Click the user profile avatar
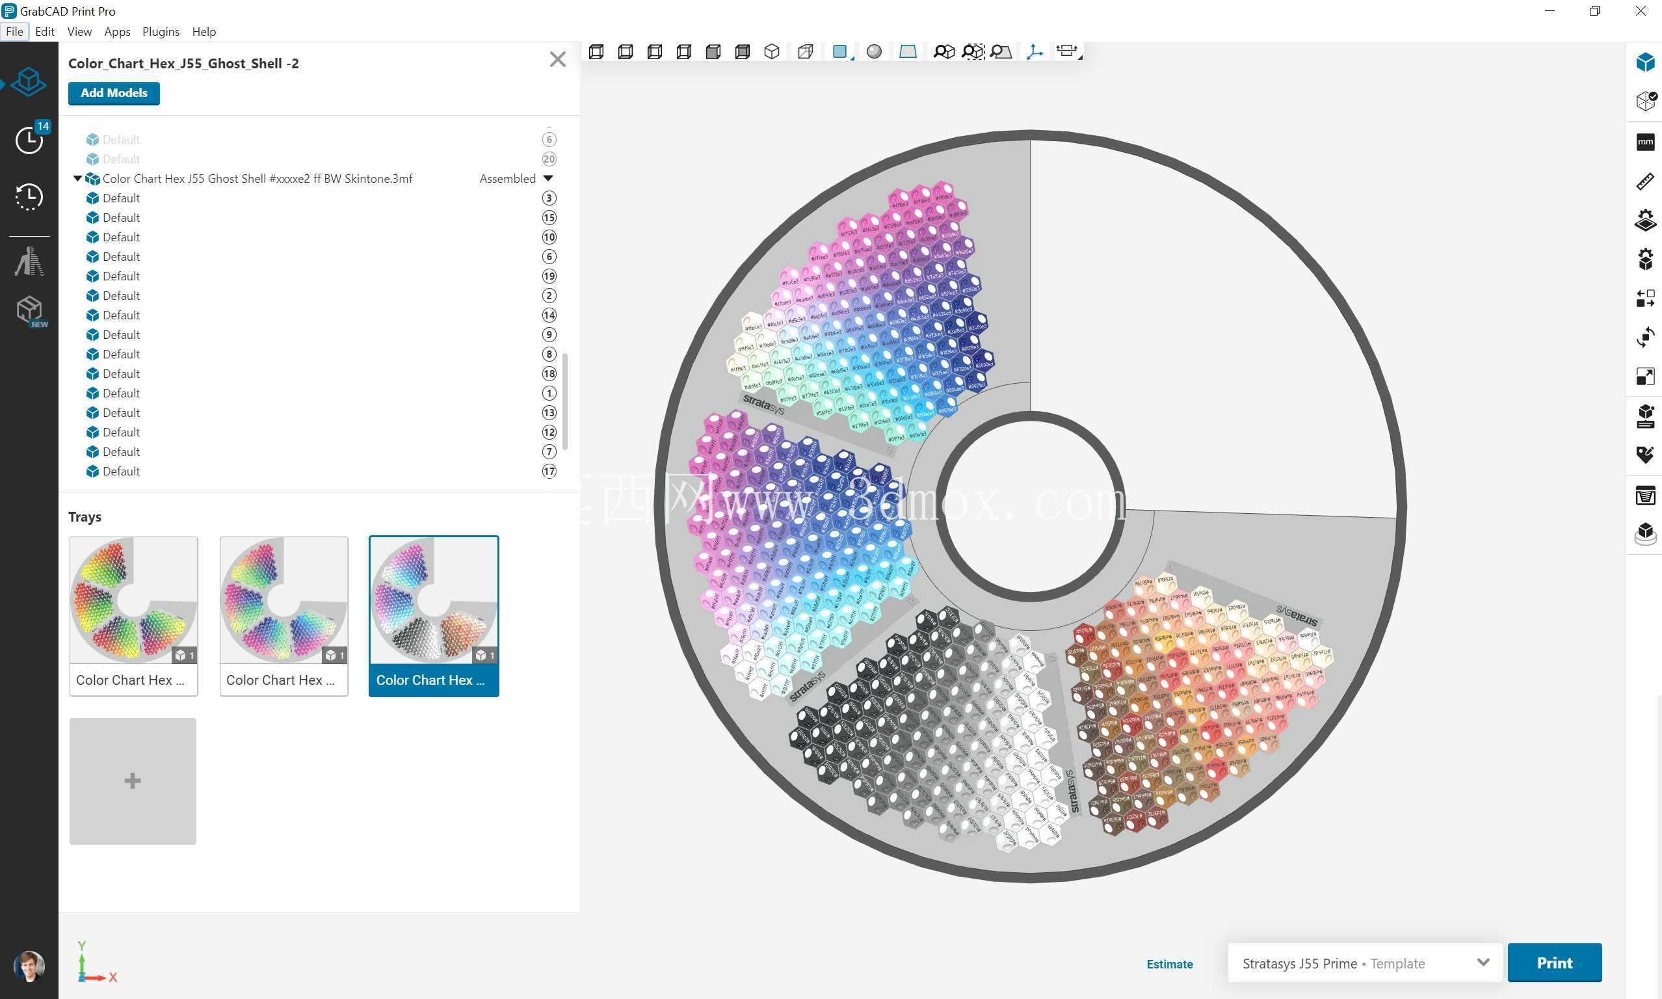This screenshot has height=999, width=1662. pyautogui.click(x=29, y=966)
